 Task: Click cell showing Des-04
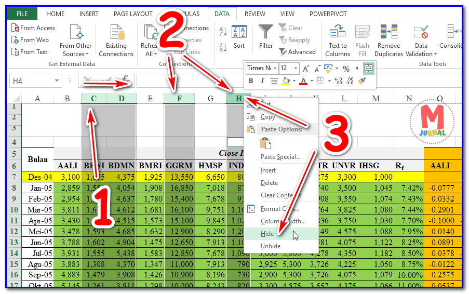coord(37,177)
